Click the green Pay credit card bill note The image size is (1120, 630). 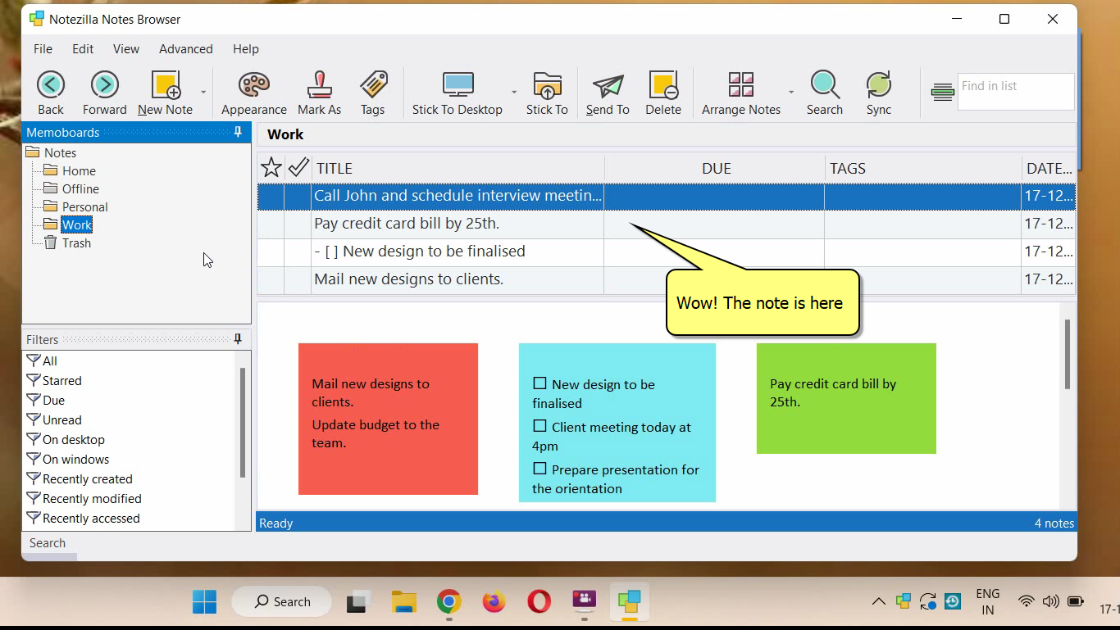click(846, 398)
